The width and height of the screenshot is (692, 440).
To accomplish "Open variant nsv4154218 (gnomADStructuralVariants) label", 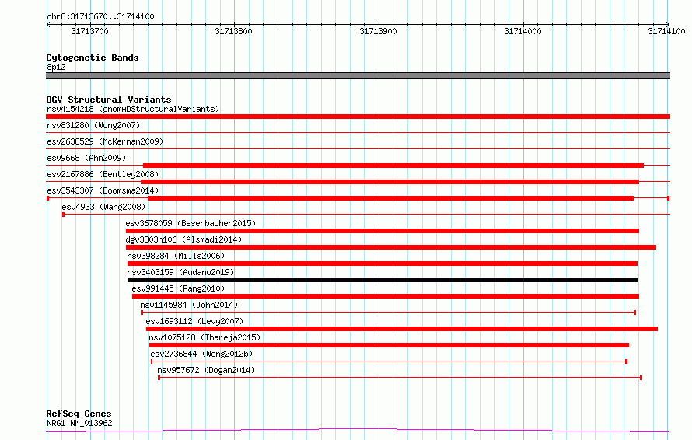I will 133,109.
